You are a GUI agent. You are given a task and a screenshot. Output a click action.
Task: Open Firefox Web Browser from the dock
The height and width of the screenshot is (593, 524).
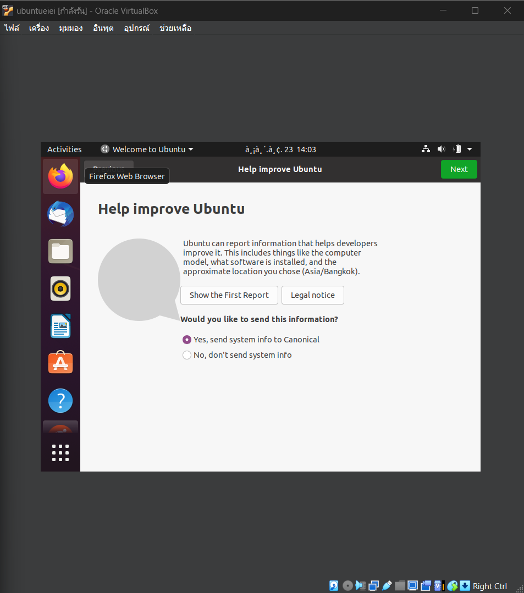coord(60,176)
